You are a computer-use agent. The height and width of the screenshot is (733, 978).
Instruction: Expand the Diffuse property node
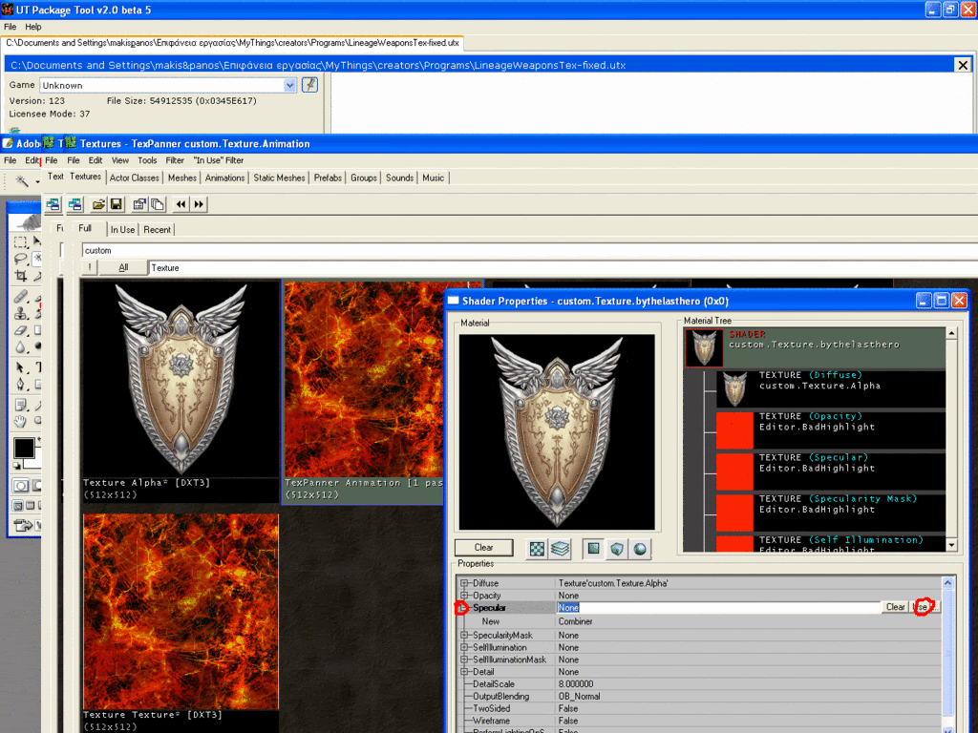pyautogui.click(x=465, y=583)
